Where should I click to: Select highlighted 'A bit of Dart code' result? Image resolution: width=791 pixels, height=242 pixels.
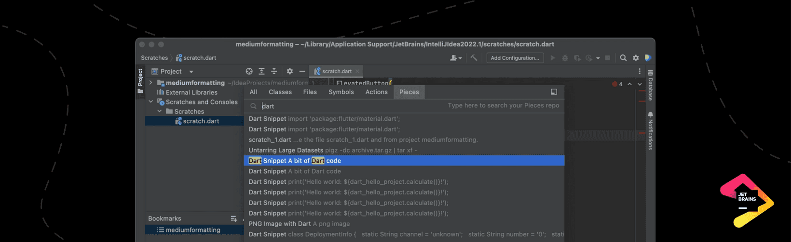click(404, 161)
